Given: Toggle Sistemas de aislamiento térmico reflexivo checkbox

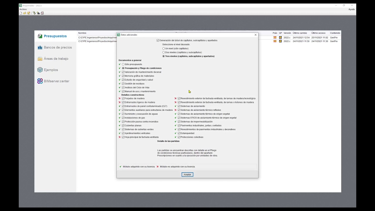Looking at the screenshot, I should 179,110.
